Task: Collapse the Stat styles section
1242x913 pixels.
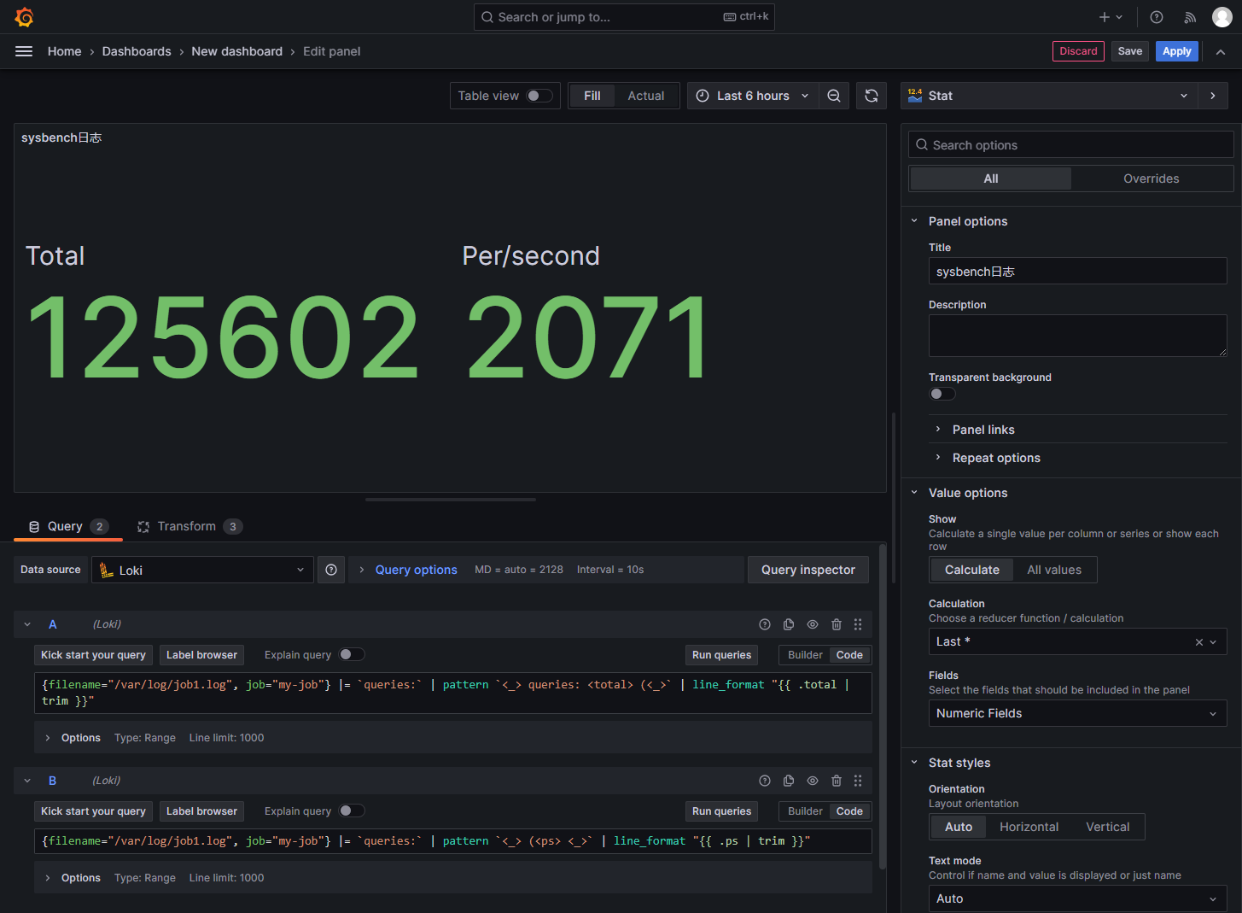Action: click(x=959, y=763)
